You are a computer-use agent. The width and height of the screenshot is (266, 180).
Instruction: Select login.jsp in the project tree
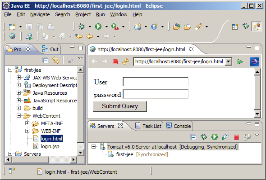coord(50,146)
